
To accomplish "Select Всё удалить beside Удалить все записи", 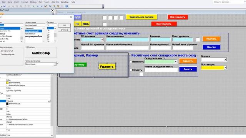I will click(178, 17).
